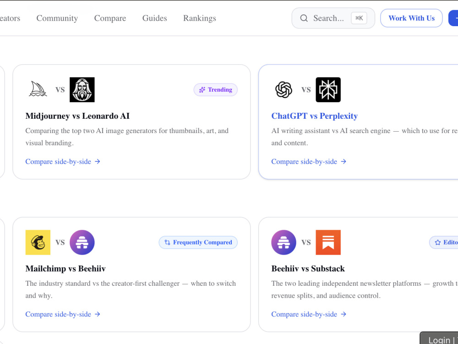Open the Rankings nav item
Viewport: 458px width, 344px height.
click(x=200, y=18)
